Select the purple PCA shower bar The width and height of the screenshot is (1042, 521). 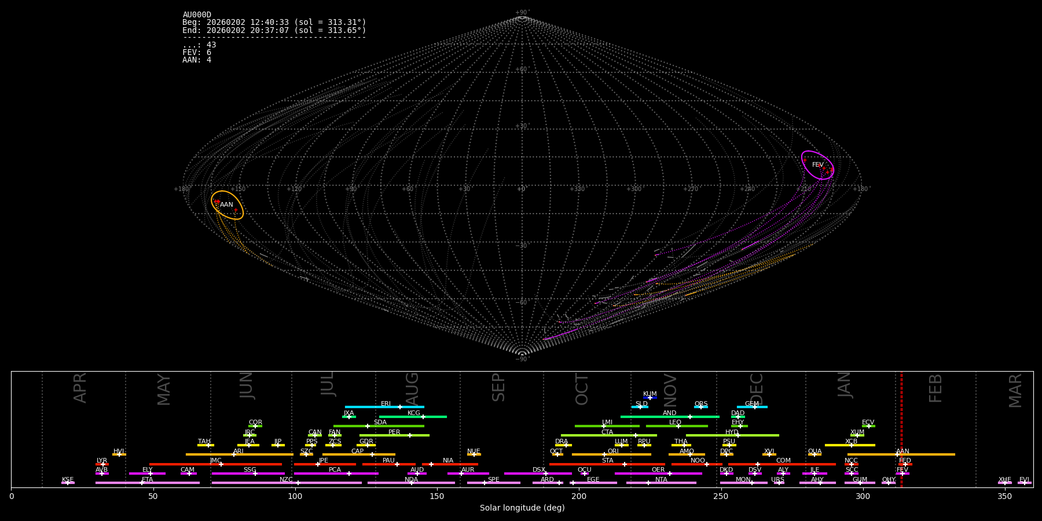(x=336, y=474)
